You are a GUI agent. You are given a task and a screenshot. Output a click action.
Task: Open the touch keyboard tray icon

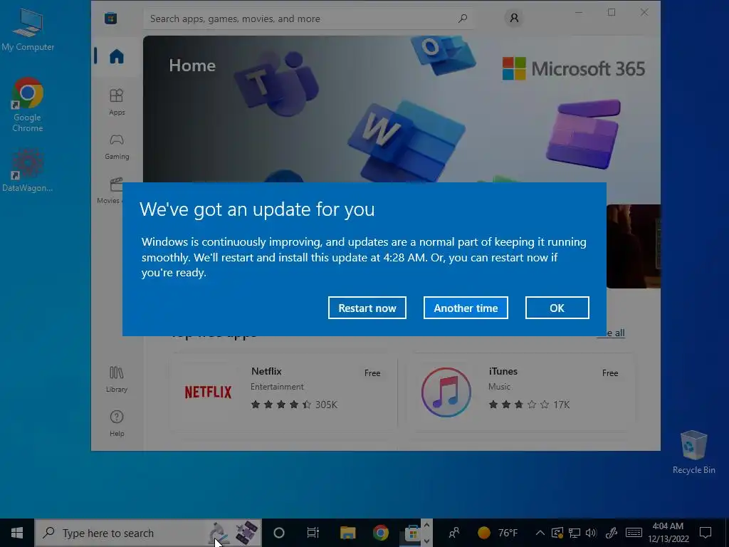(x=634, y=533)
